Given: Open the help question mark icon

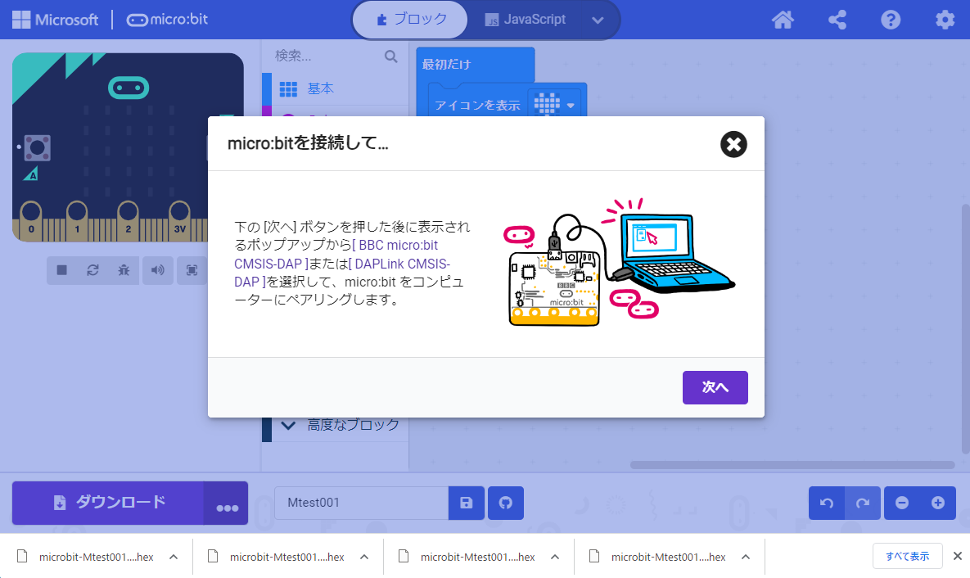Looking at the screenshot, I should pos(891,20).
